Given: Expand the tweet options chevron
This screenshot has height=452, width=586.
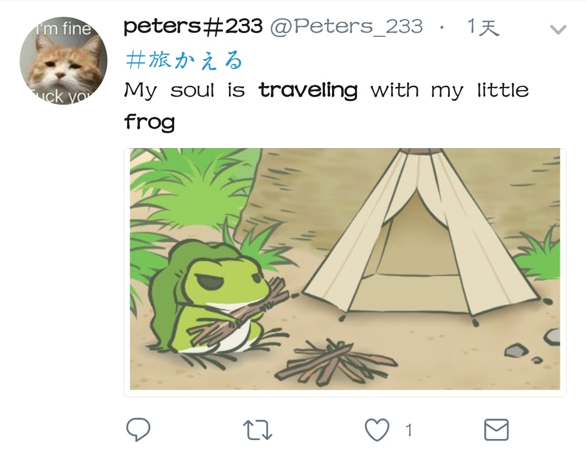Looking at the screenshot, I should pyautogui.click(x=558, y=29).
